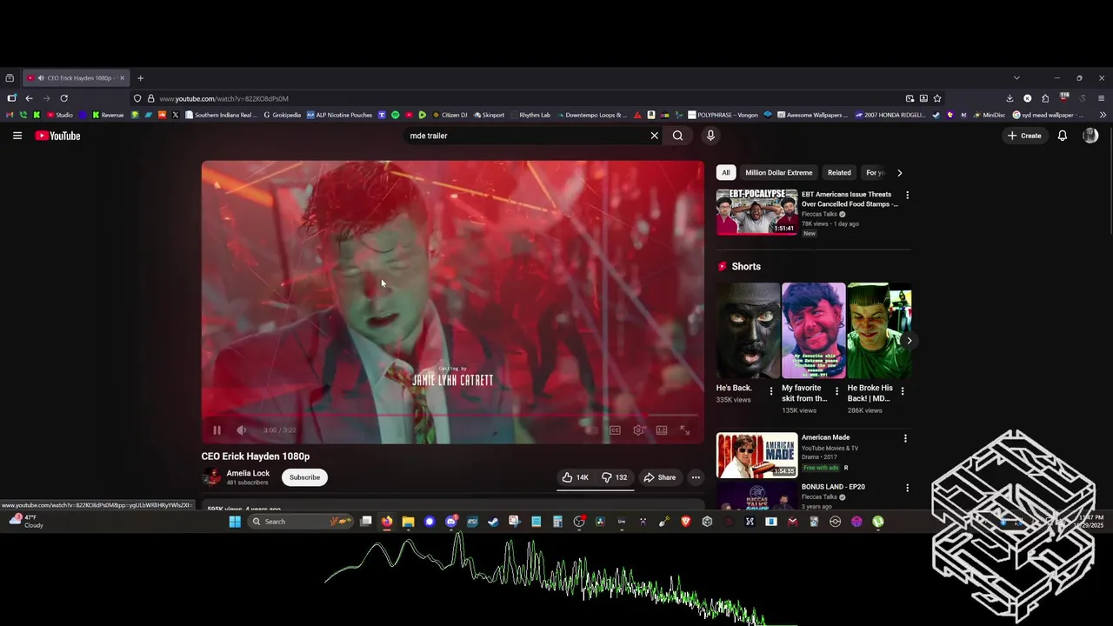Open options for the He's Back short
Image resolution: width=1113 pixels, height=626 pixels.
[x=770, y=391]
